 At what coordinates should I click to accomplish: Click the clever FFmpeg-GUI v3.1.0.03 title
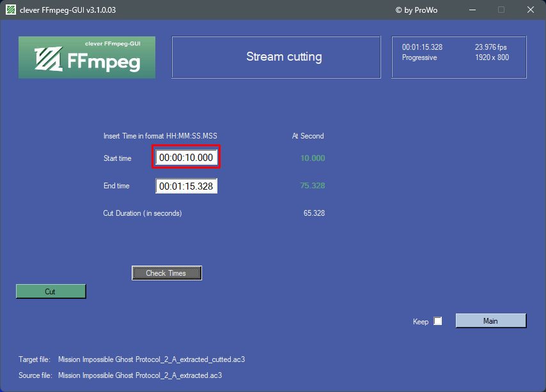tap(68, 10)
